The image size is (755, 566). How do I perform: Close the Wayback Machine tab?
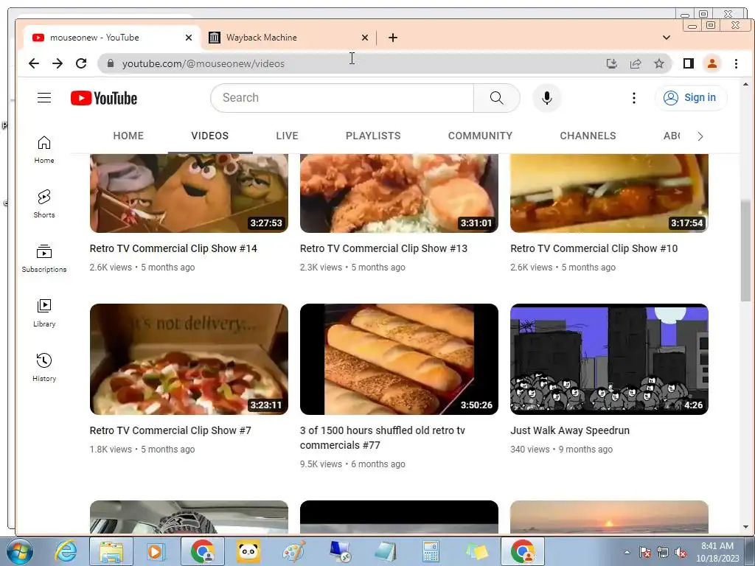click(x=365, y=38)
